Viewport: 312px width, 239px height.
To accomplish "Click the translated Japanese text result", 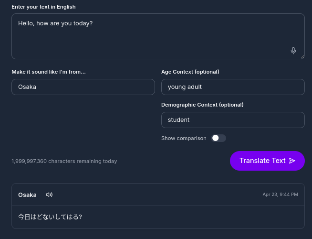I will (x=50, y=217).
